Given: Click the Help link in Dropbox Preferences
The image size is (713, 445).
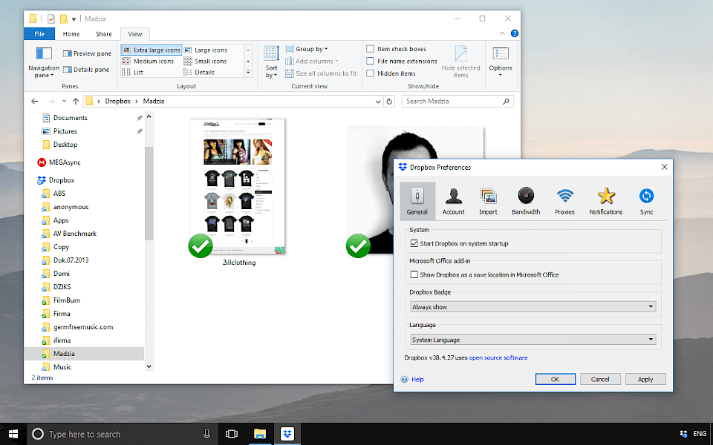Looking at the screenshot, I should (x=417, y=379).
